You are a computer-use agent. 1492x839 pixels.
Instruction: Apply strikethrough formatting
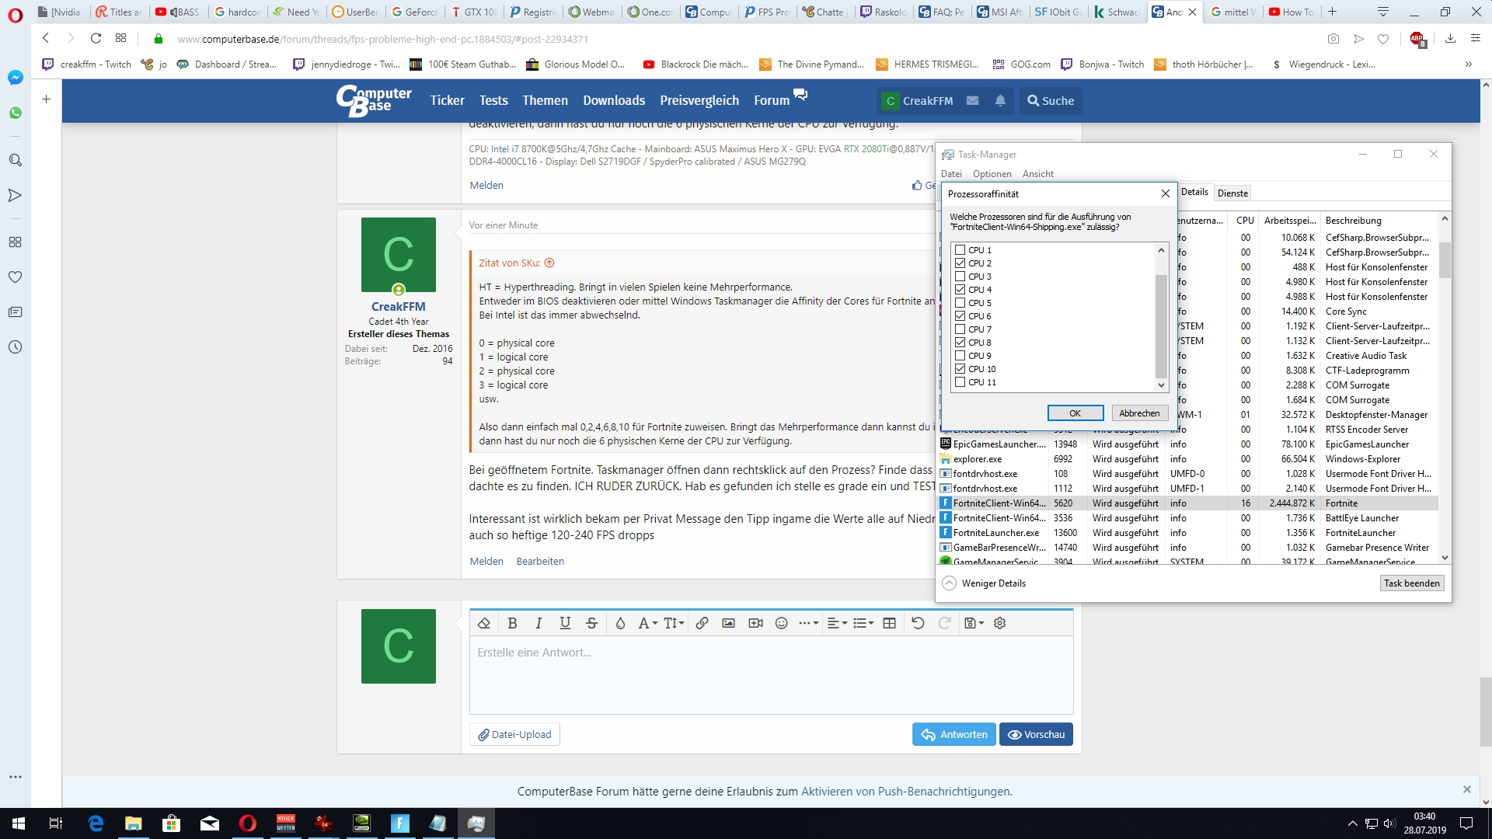pyautogui.click(x=591, y=623)
